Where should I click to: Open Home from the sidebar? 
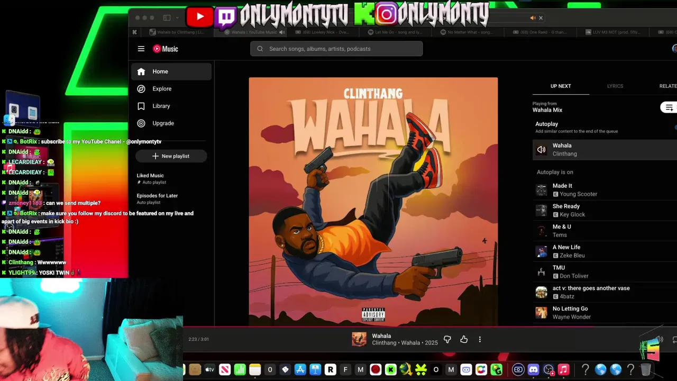coord(171,71)
